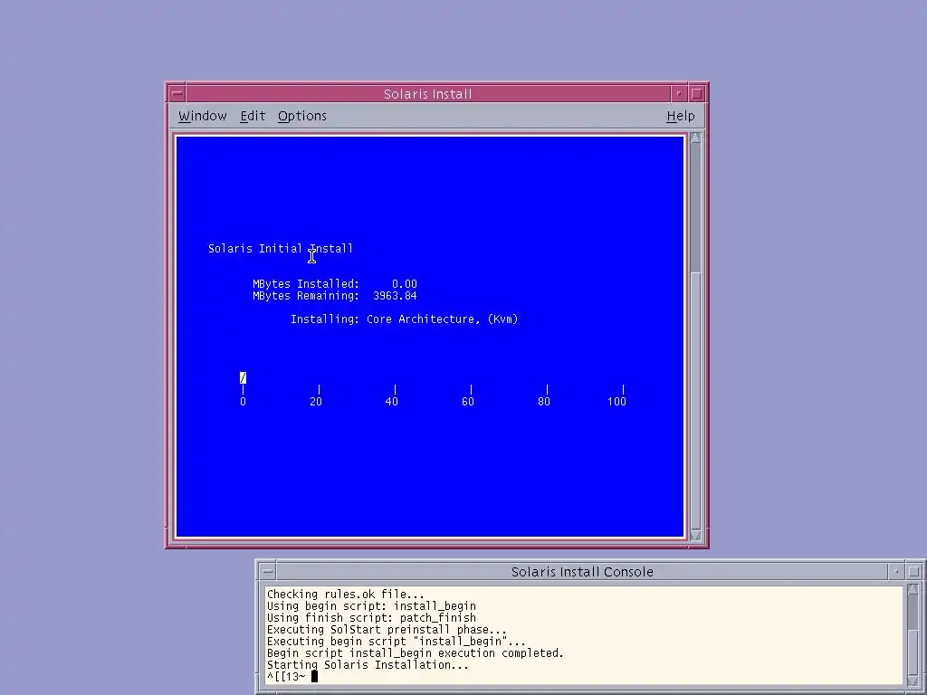The image size is (927, 695).
Task: Click the '3963.84' remaining value
Action: [395, 296]
